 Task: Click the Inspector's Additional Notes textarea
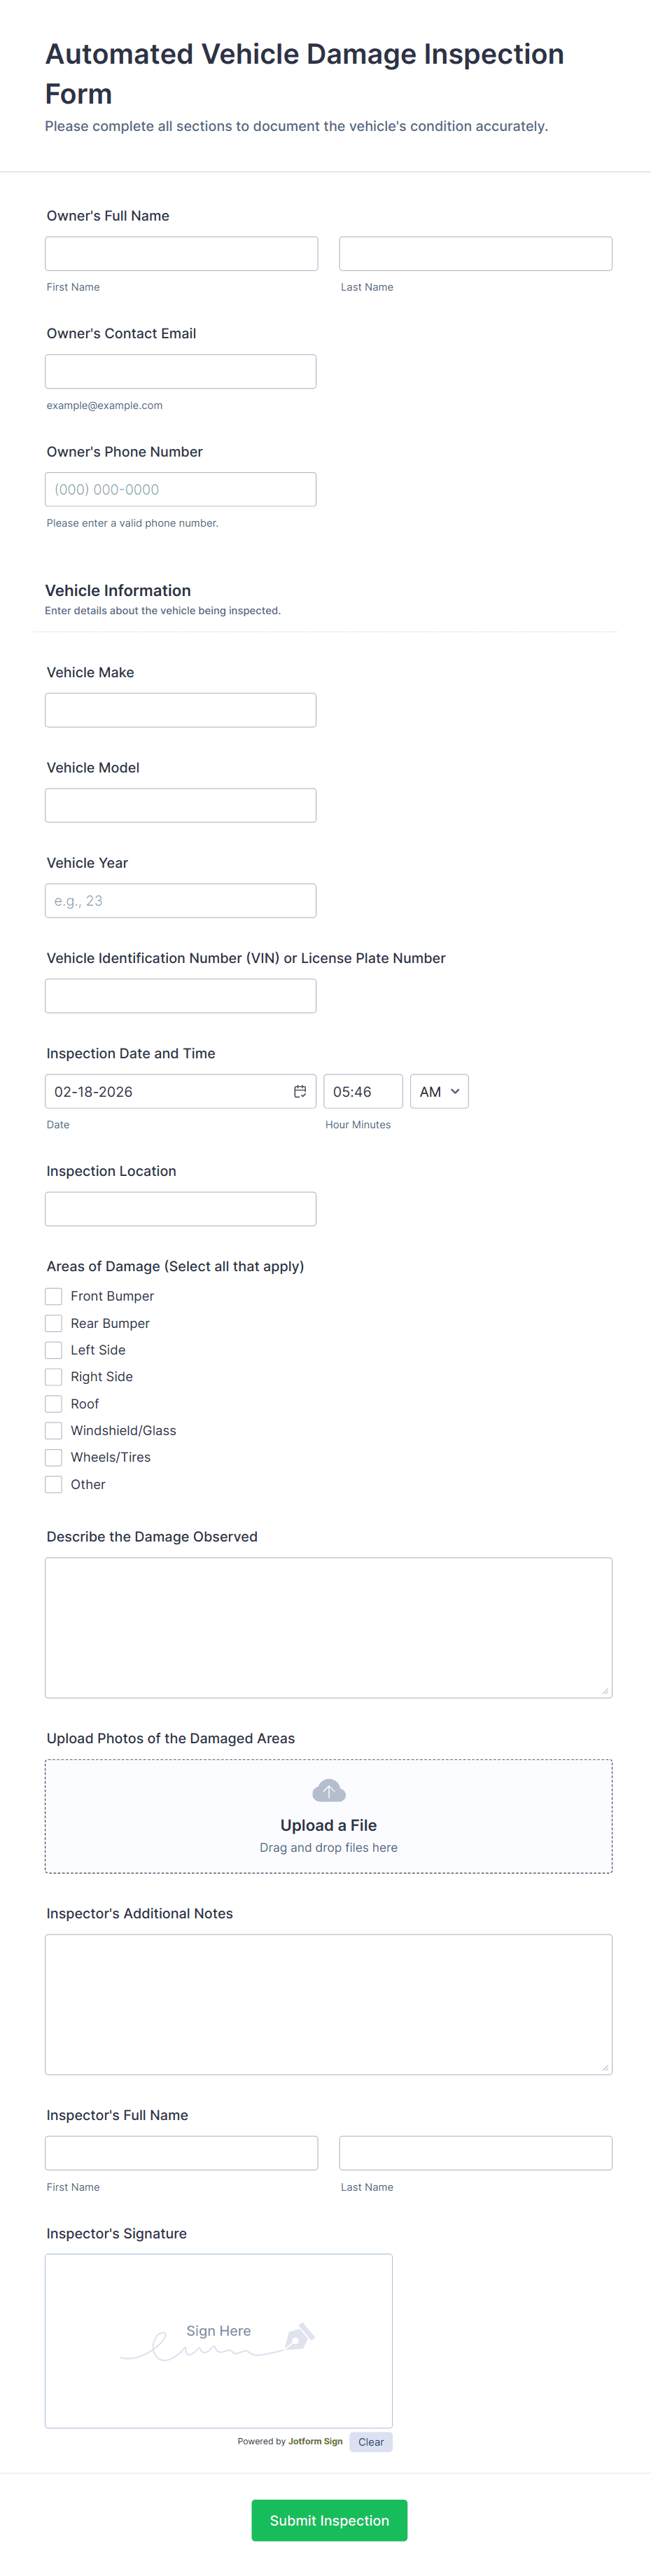pyautogui.click(x=328, y=2004)
